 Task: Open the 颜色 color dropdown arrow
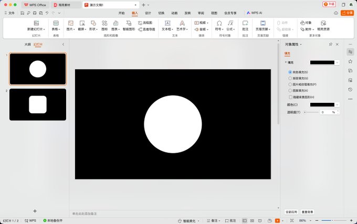[x=337, y=104]
